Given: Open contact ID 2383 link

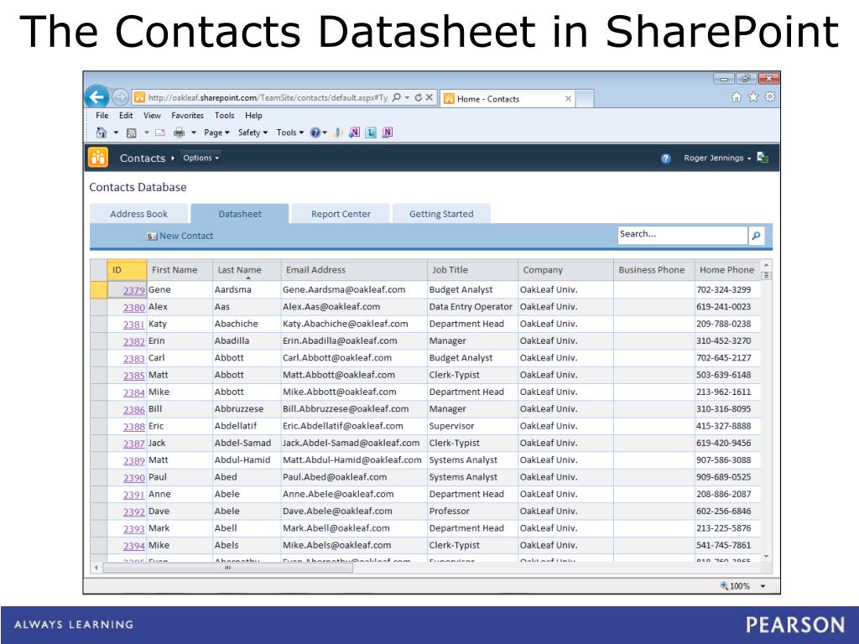Looking at the screenshot, I should point(133,359).
